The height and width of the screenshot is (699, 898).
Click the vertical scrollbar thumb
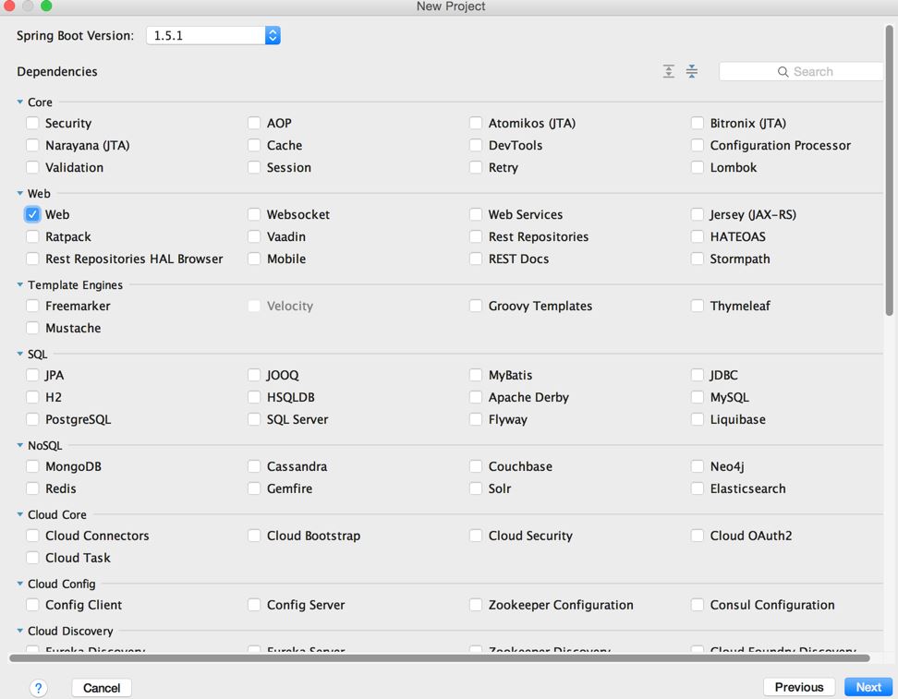pos(890,170)
